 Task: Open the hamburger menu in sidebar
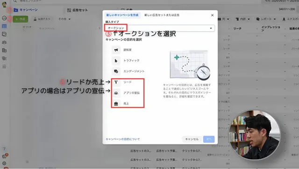[x=4, y=66]
